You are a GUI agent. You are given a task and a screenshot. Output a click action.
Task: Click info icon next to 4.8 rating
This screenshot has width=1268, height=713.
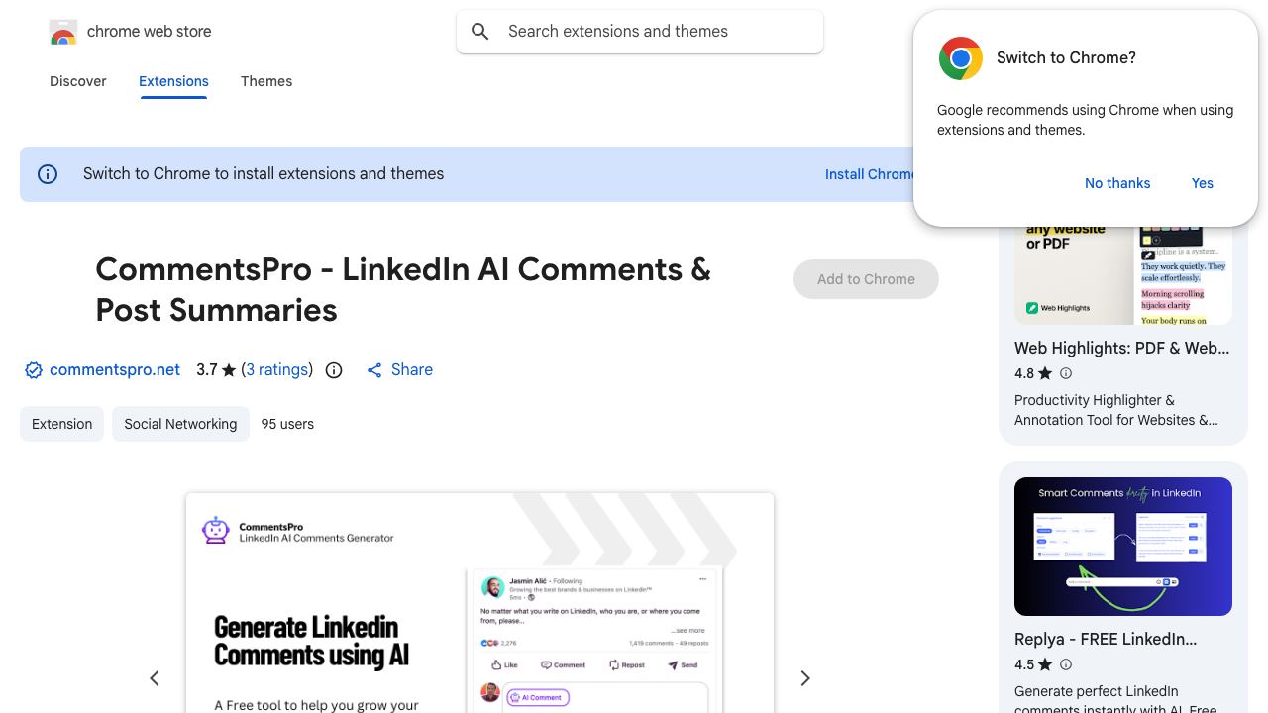tap(1066, 373)
